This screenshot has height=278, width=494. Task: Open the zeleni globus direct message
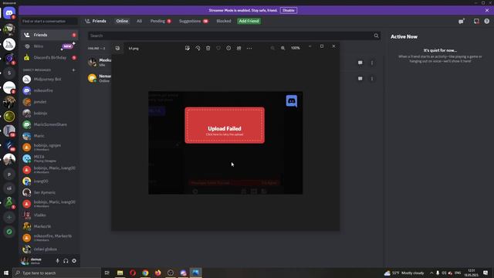coord(49,249)
